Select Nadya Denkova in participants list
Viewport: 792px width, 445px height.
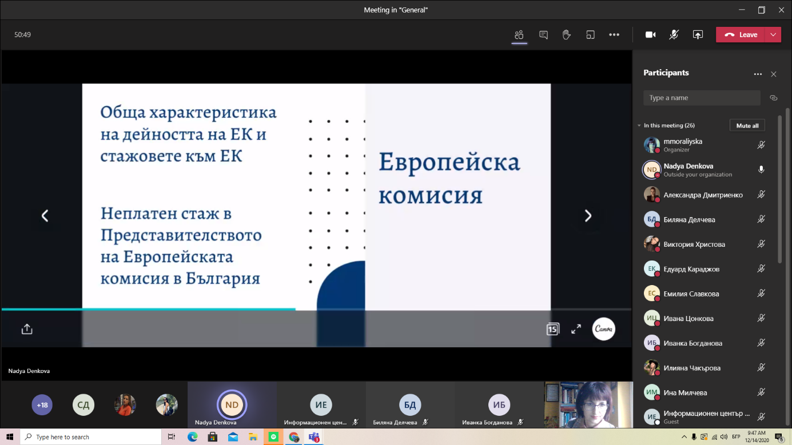(705, 170)
